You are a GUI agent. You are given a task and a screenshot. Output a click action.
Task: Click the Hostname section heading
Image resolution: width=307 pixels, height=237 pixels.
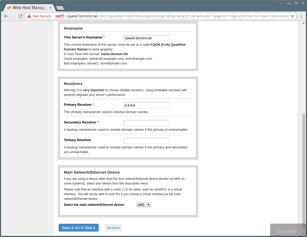tap(73, 28)
